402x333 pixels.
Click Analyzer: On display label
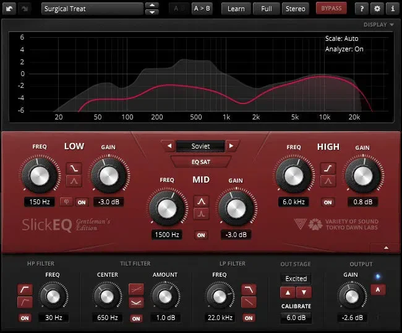pyautogui.click(x=344, y=50)
